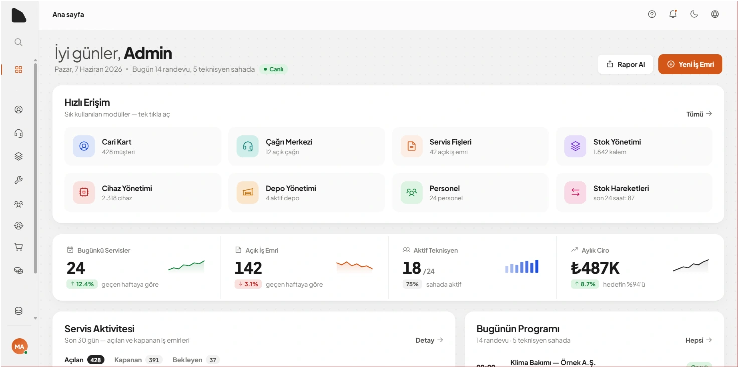Open the layers stock icon in sidebar
The height and width of the screenshot is (368, 739).
pos(18,157)
